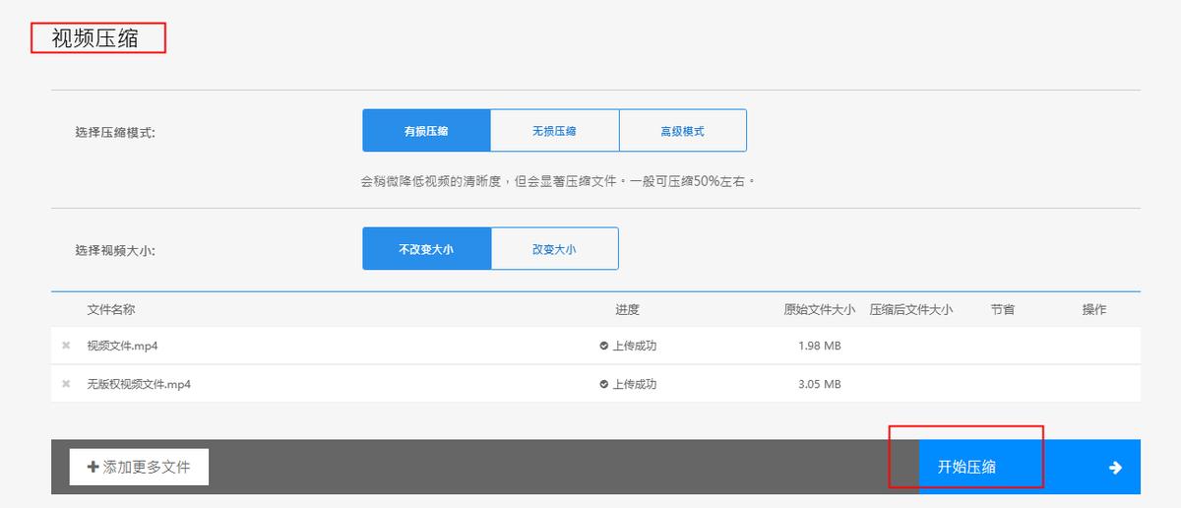1181x508 pixels.
Task: Select file name 视频文件.mp4
Action: [x=123, y=346]
